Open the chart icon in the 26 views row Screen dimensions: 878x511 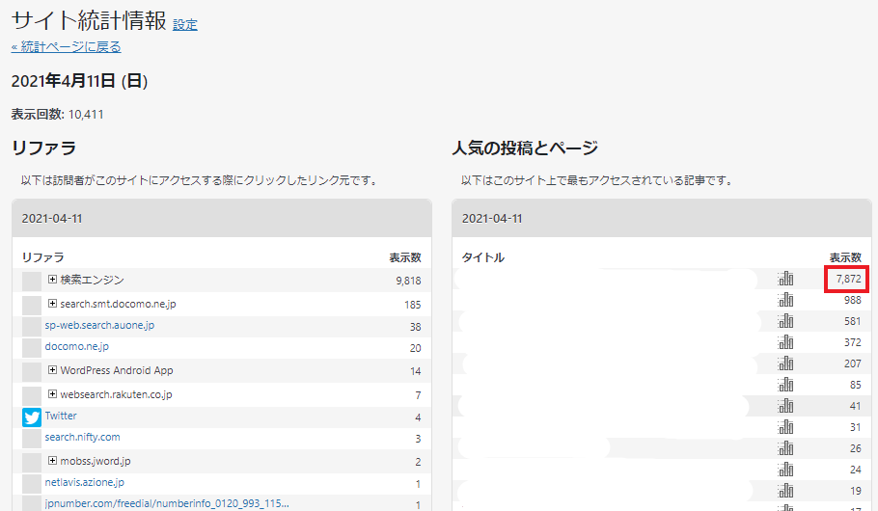[785, 448]
